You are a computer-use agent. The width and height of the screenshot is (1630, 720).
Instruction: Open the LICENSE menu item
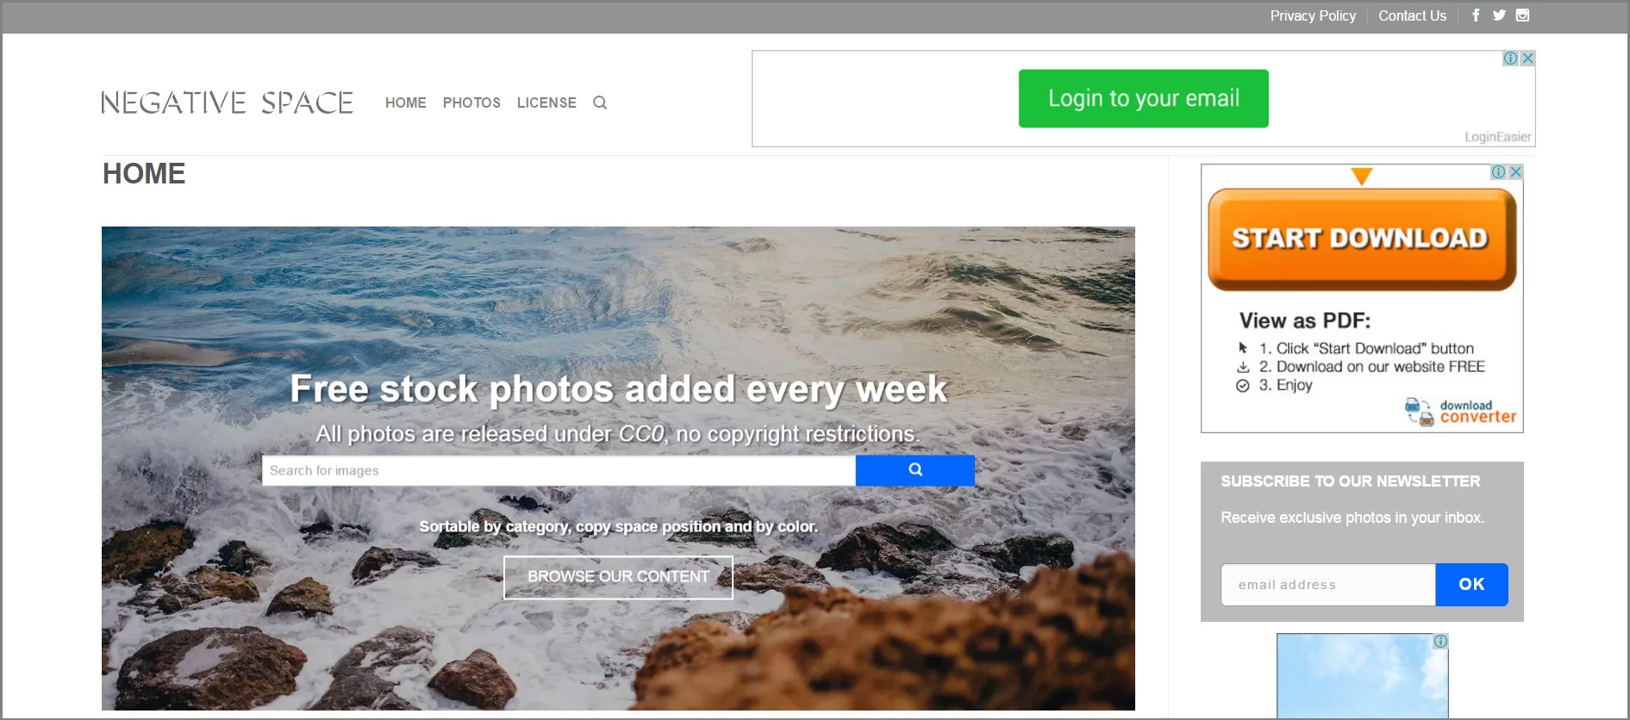[x=546, y=102]
